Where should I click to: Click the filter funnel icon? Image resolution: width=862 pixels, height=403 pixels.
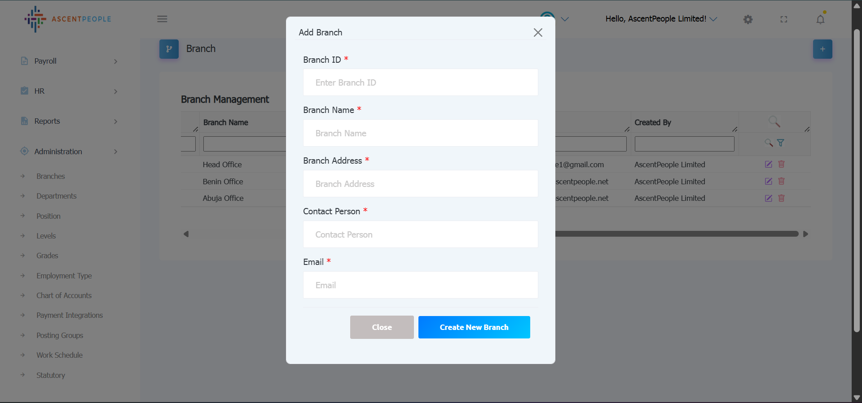click(x=781, y=143)
